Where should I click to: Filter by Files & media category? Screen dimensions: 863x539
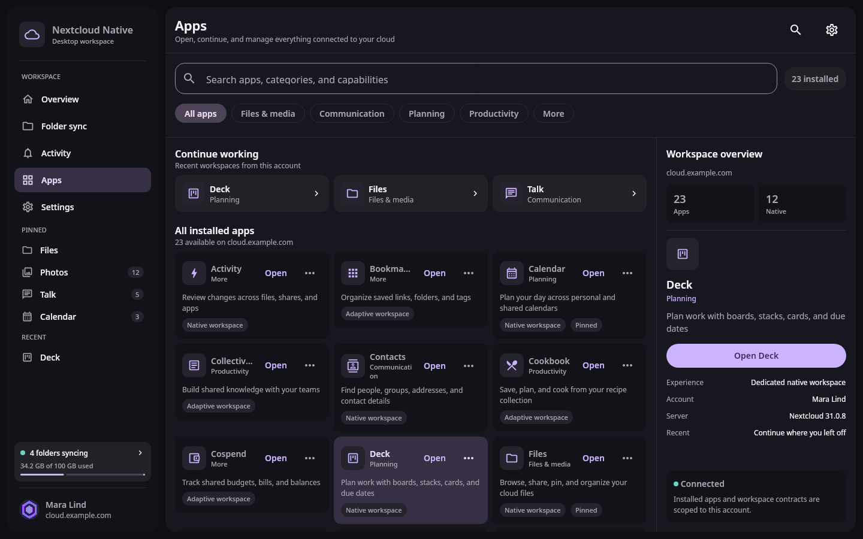pyautogui.click(x=268, y=114)
